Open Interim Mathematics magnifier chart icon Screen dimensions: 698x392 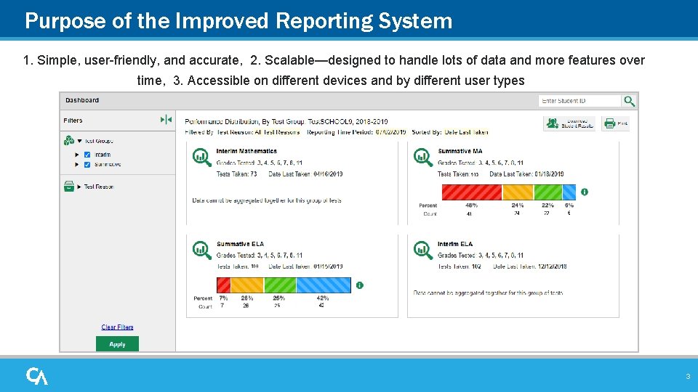coord(201,158)
